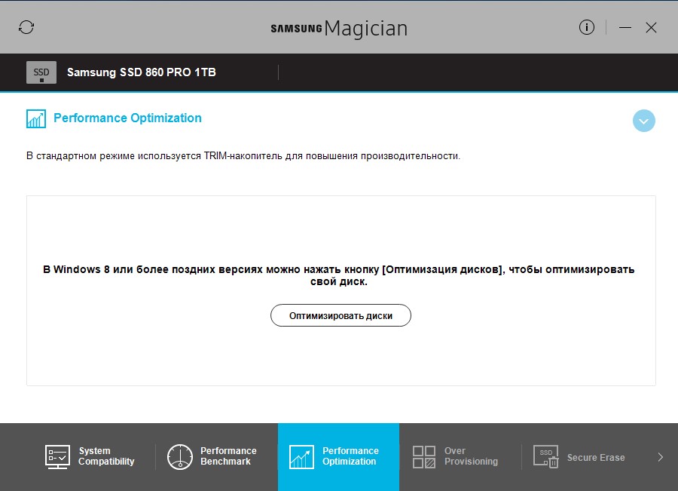
Task: Open the Over Provisioning tab
Action: [460, 457]
